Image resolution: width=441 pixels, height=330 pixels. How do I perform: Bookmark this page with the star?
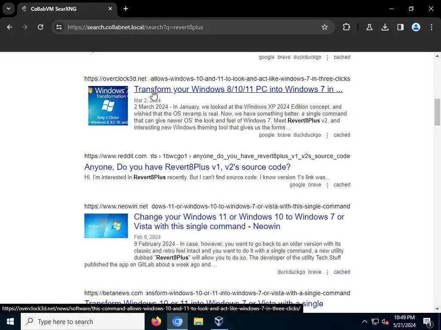click(x=325, y=27)
